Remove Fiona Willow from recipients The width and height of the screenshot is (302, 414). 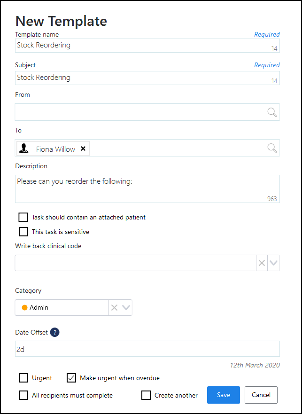[x=83, y=148]
